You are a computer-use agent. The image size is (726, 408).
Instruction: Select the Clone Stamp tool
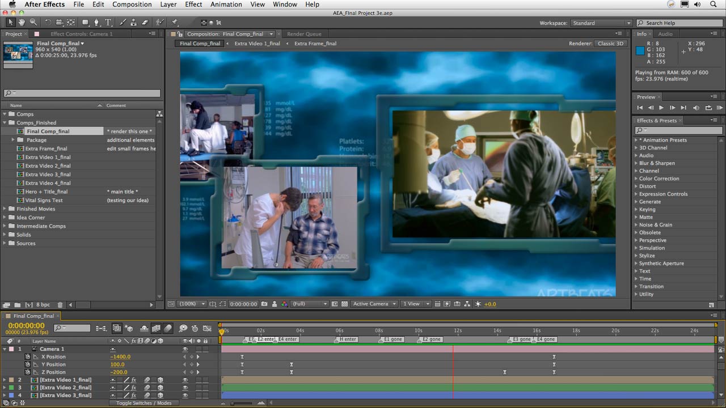tap(134, 23)
